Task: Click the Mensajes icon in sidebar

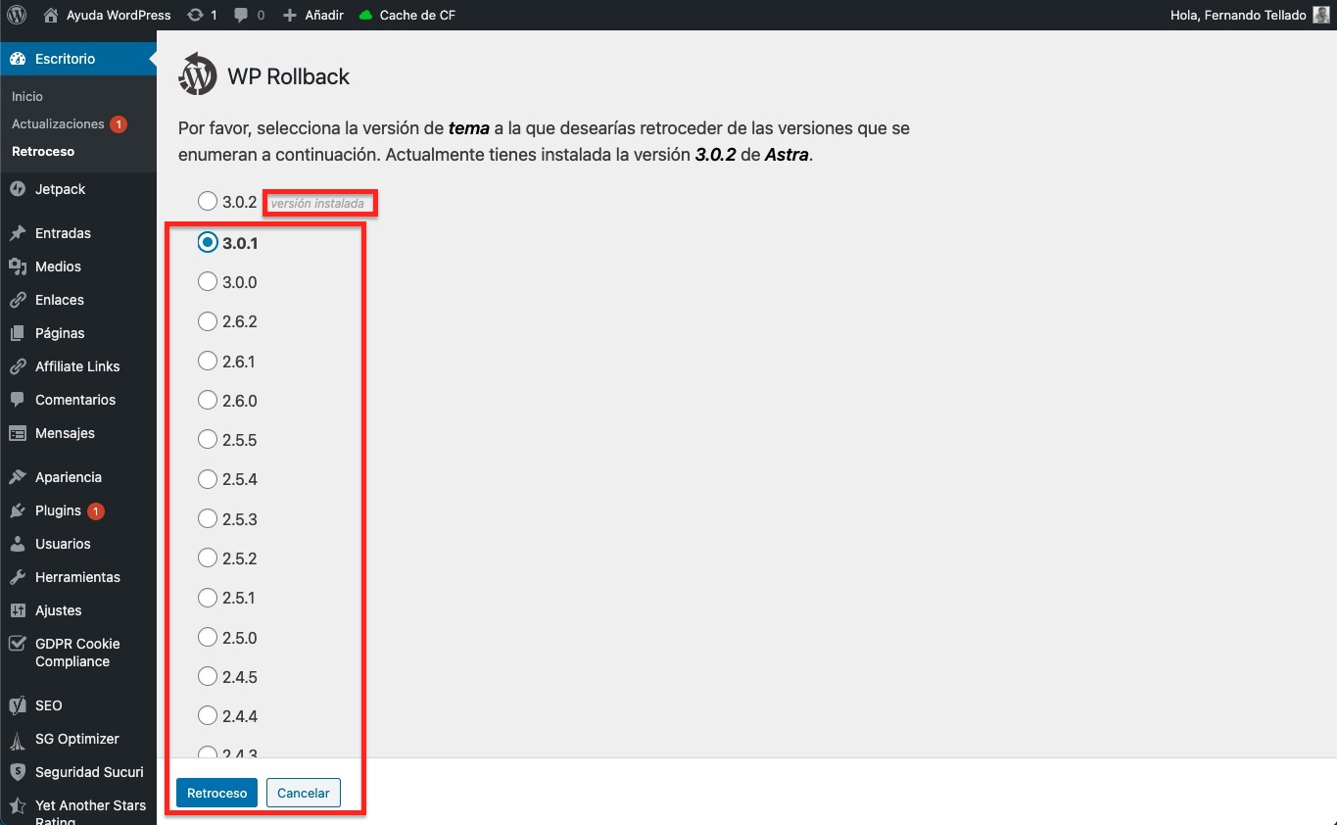Action: pos(18,433)
